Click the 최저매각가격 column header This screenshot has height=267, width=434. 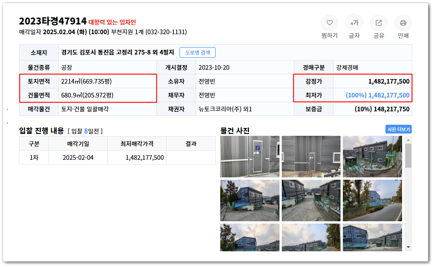coord(137,144)
